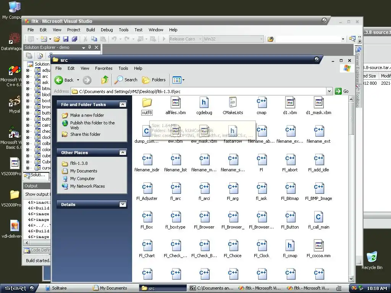391x293 pixels.
Task: Toggle Solution Explorer auto-hide pin
Action: coord(89,47)
